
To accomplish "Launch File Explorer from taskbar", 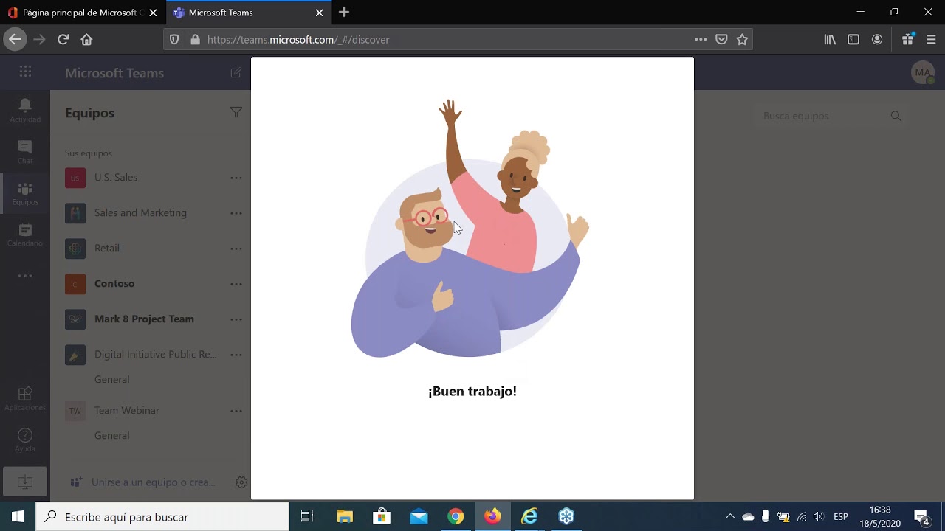I will 345,516.
